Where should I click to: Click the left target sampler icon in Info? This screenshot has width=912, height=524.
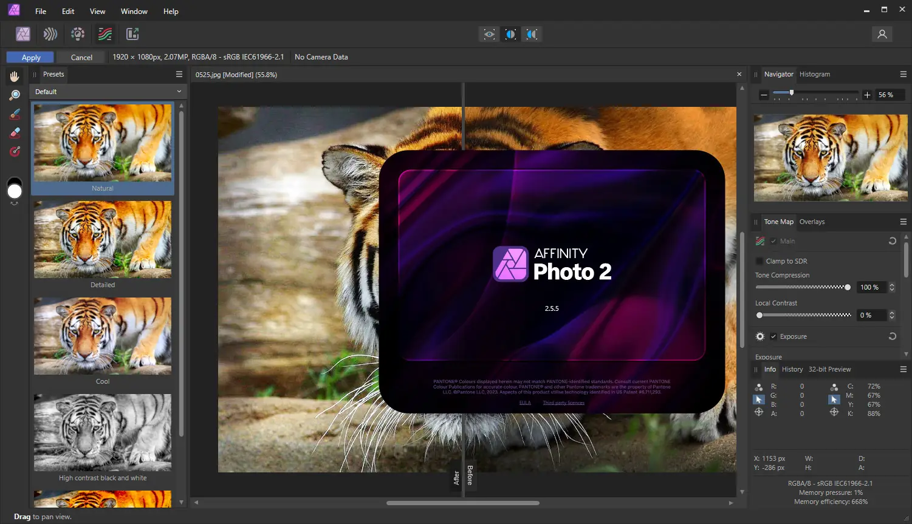[x=759, y=412]
